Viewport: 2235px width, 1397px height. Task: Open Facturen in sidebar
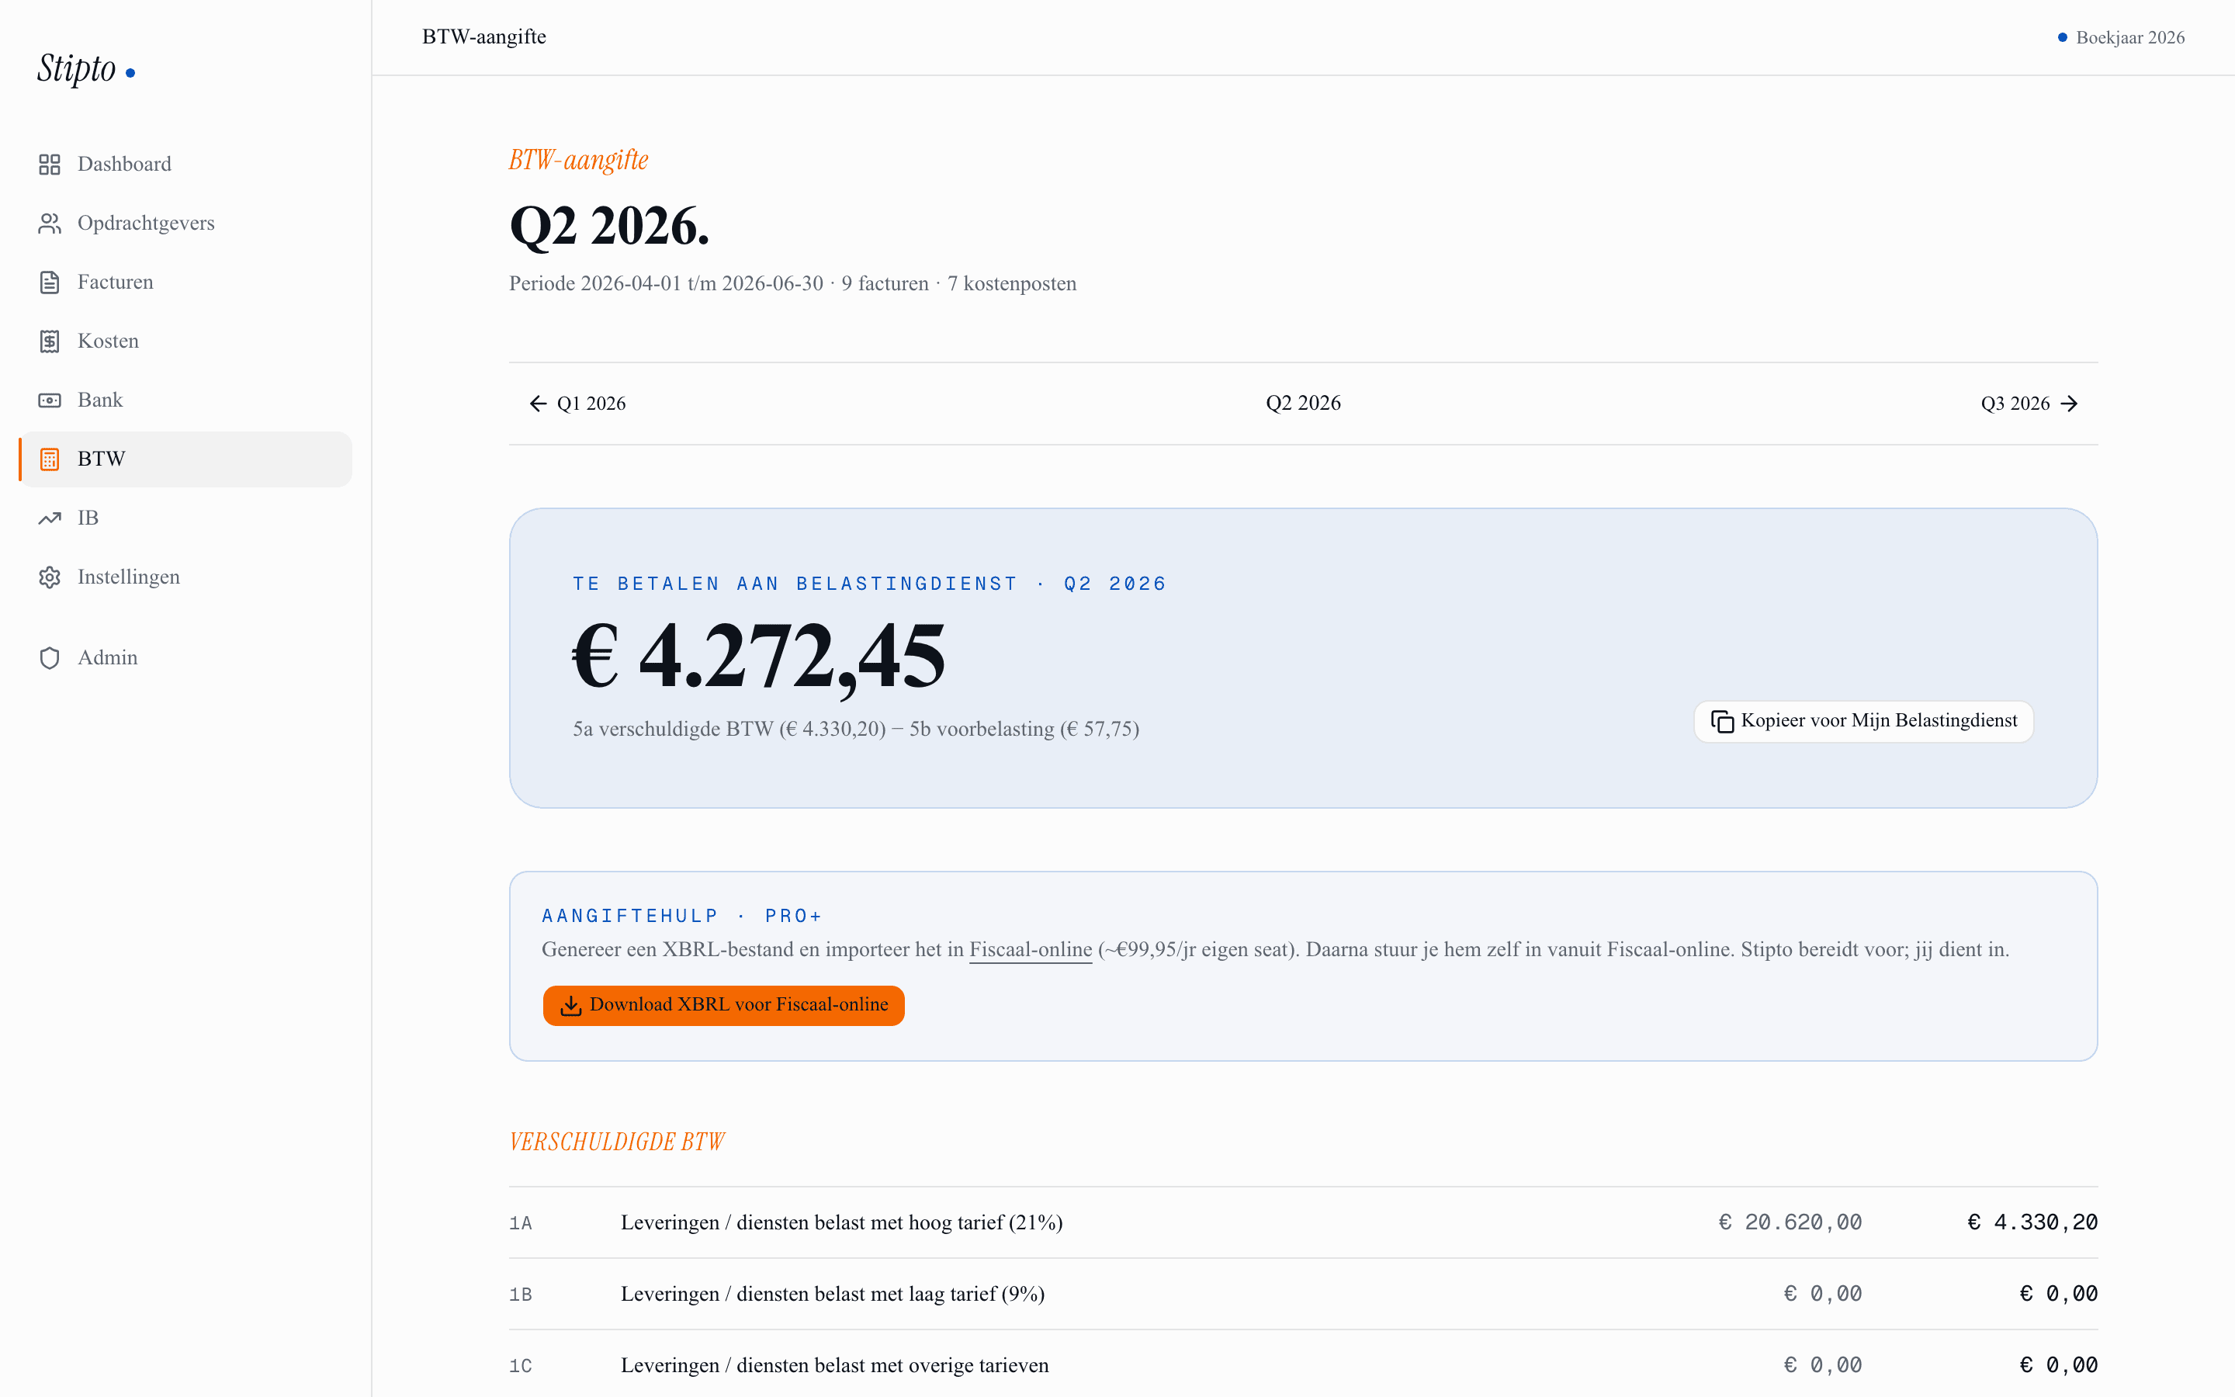coord(185,283)
